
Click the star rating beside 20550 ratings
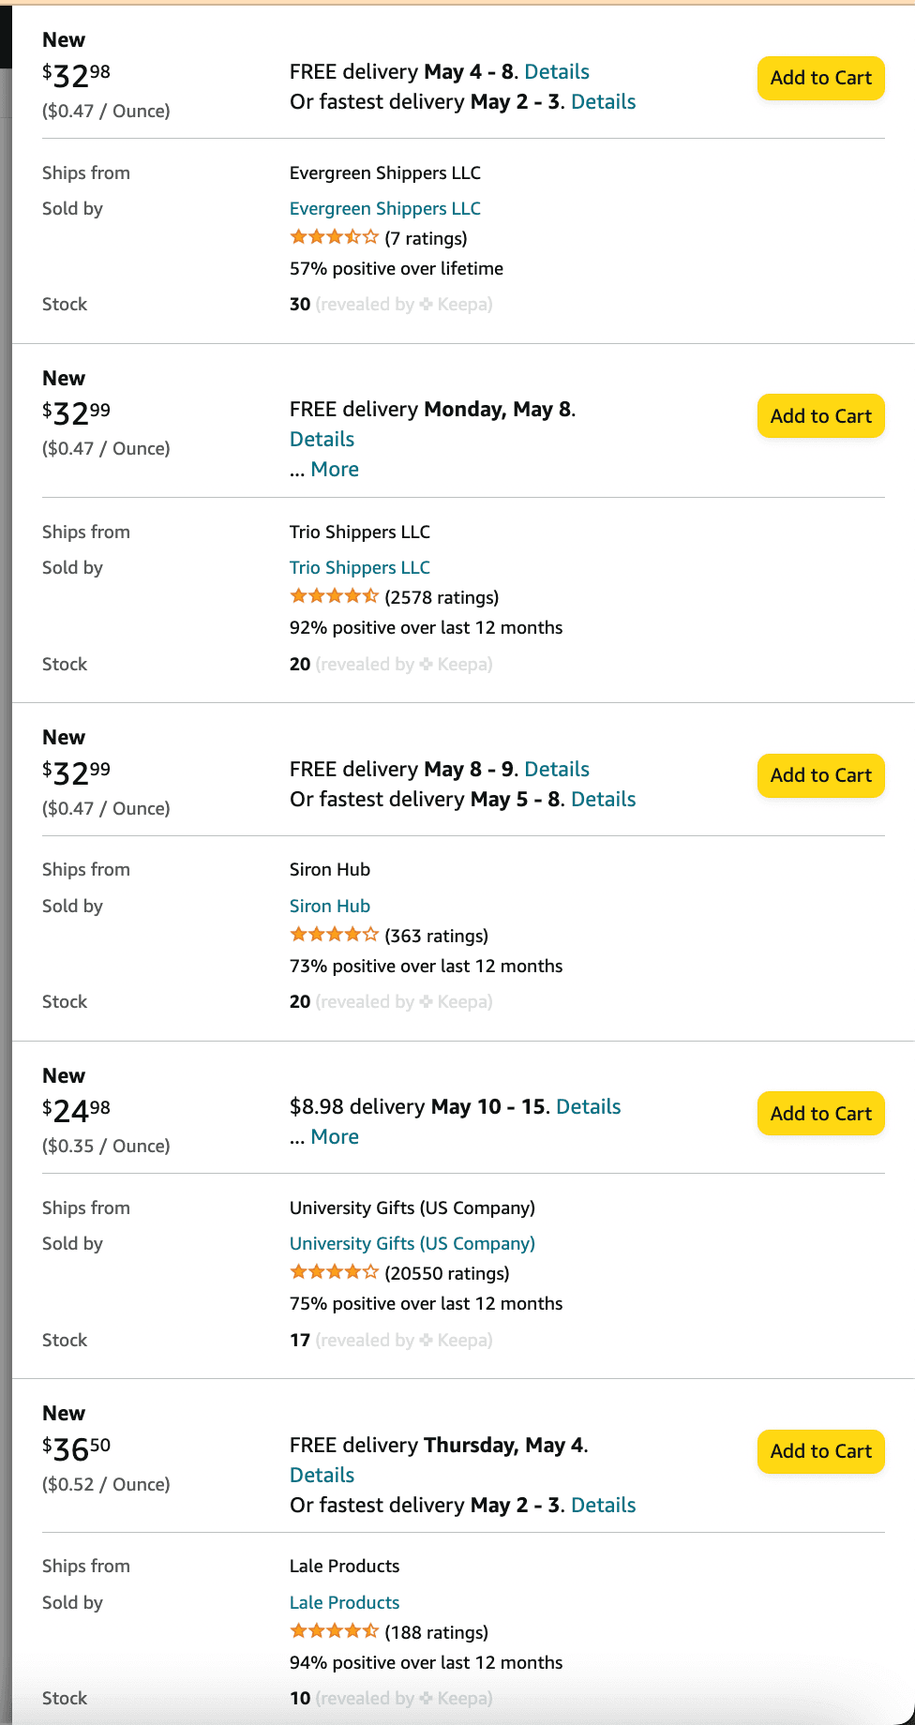click(334, 1273)
